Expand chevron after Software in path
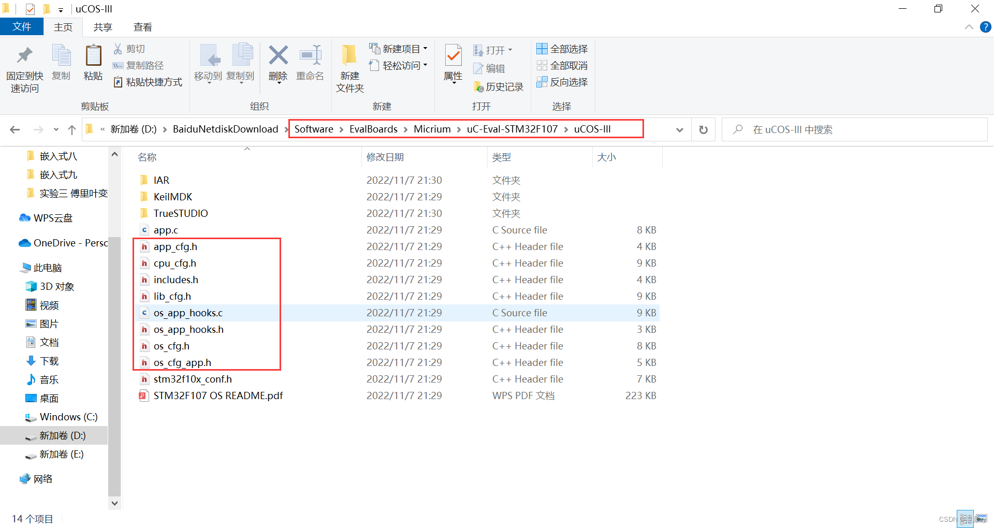994x528 pixels. (x=341, y=129)
